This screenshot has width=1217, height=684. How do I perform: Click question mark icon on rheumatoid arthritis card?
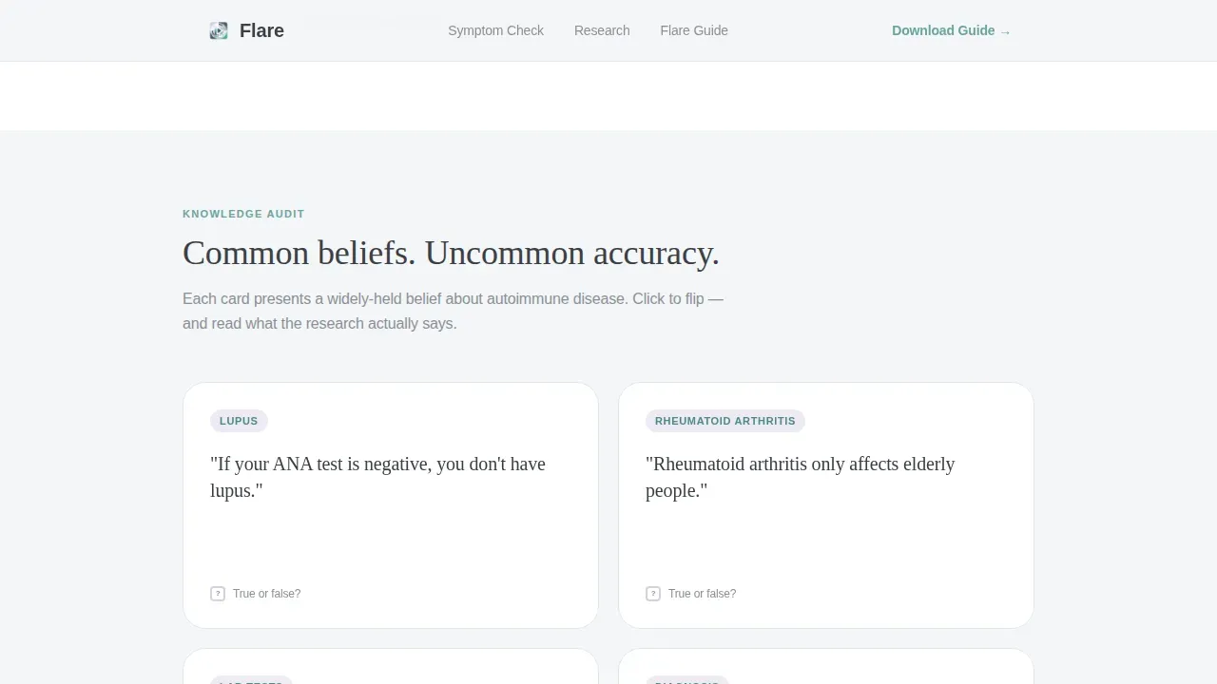point(653,594)
